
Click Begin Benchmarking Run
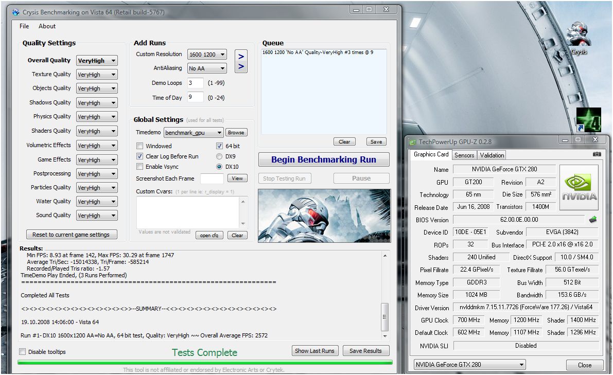tap(324, 159)
